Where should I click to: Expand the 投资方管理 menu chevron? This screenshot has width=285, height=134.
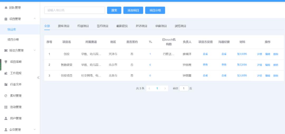coord(35,50)
